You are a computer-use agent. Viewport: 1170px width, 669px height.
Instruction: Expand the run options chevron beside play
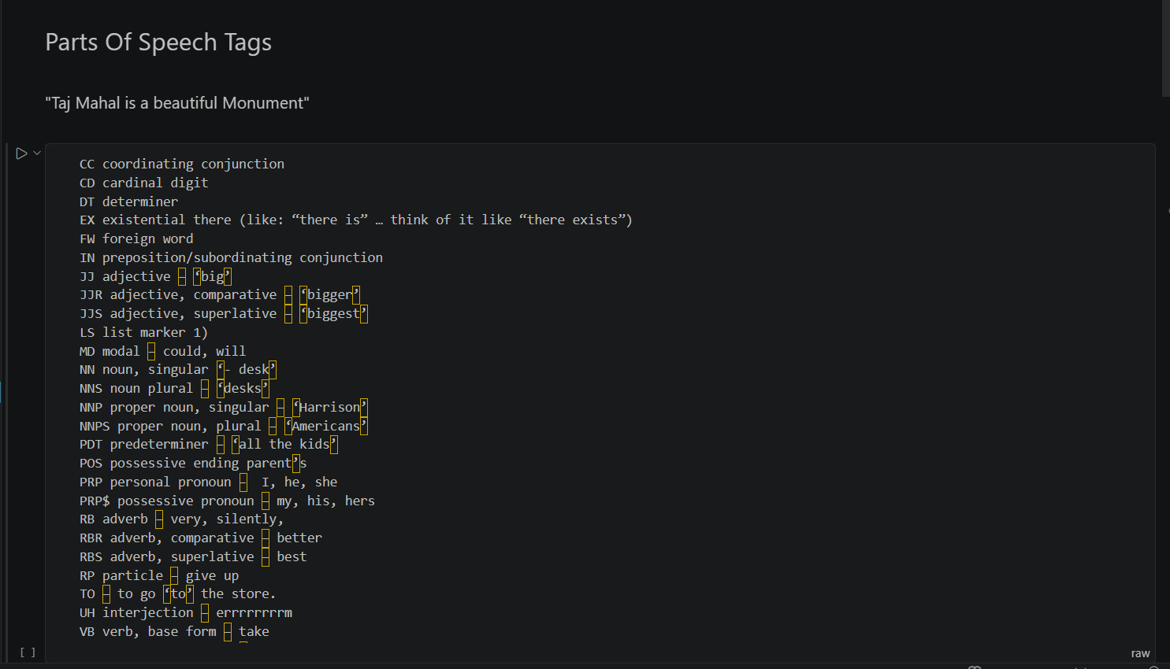click(x=37, y=153)
